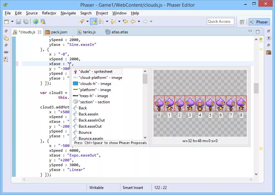
Task: Click the Forward navigation arrow
Action: (145, 21)
